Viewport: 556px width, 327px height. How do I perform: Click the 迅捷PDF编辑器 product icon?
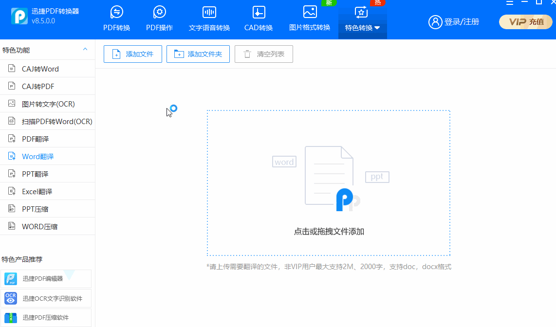(11, 279)
